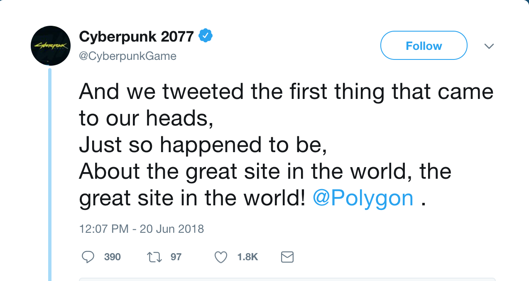Click the blue verified badge

pyautogui.click(x=206, y=37)
